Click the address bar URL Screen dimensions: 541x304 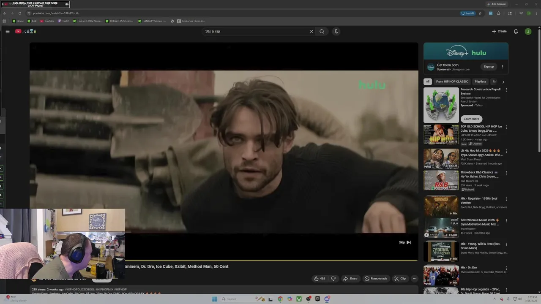tap(56, 13)
